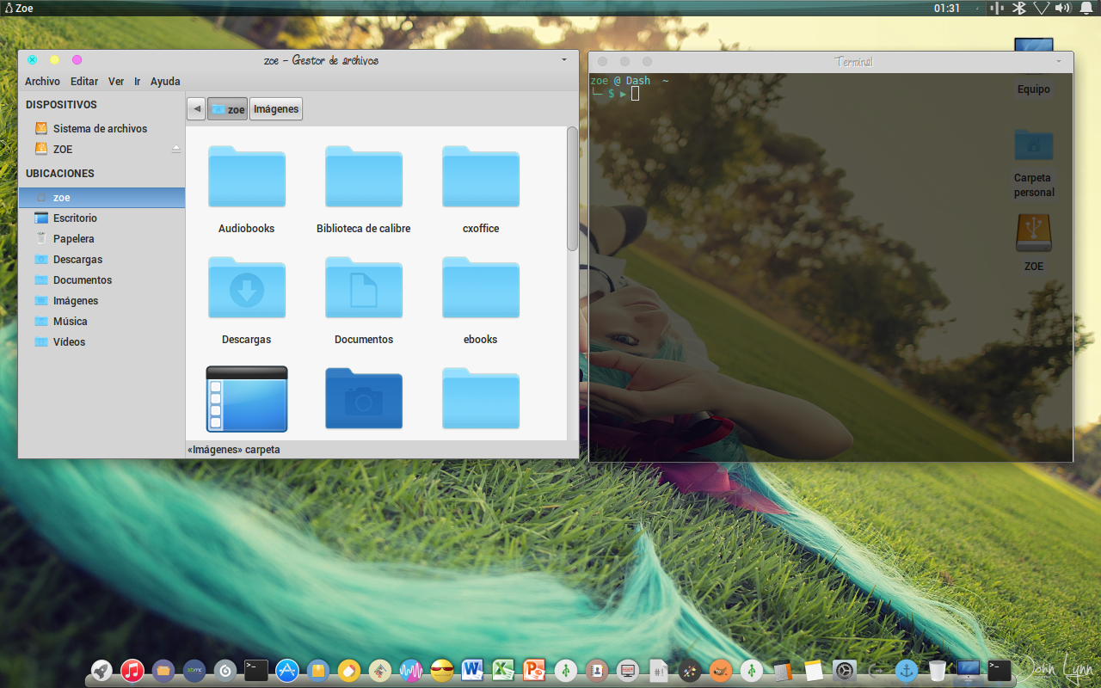Open notifications bell in top panel
The image size is (1101, 688).
tap(1086, 8)
